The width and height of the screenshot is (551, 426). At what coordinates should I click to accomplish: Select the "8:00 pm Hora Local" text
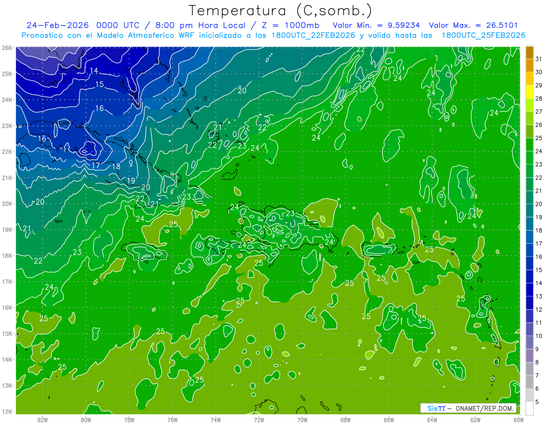[200, 25]
